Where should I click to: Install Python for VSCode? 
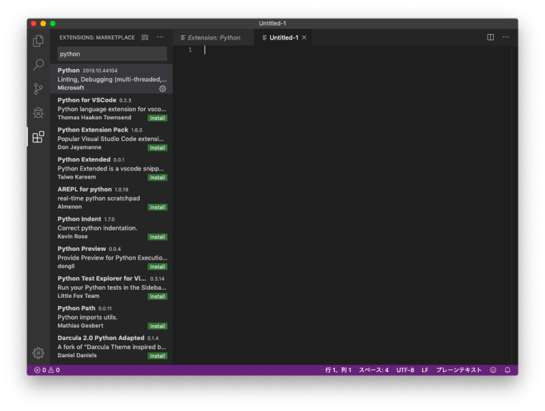[158, 118]
